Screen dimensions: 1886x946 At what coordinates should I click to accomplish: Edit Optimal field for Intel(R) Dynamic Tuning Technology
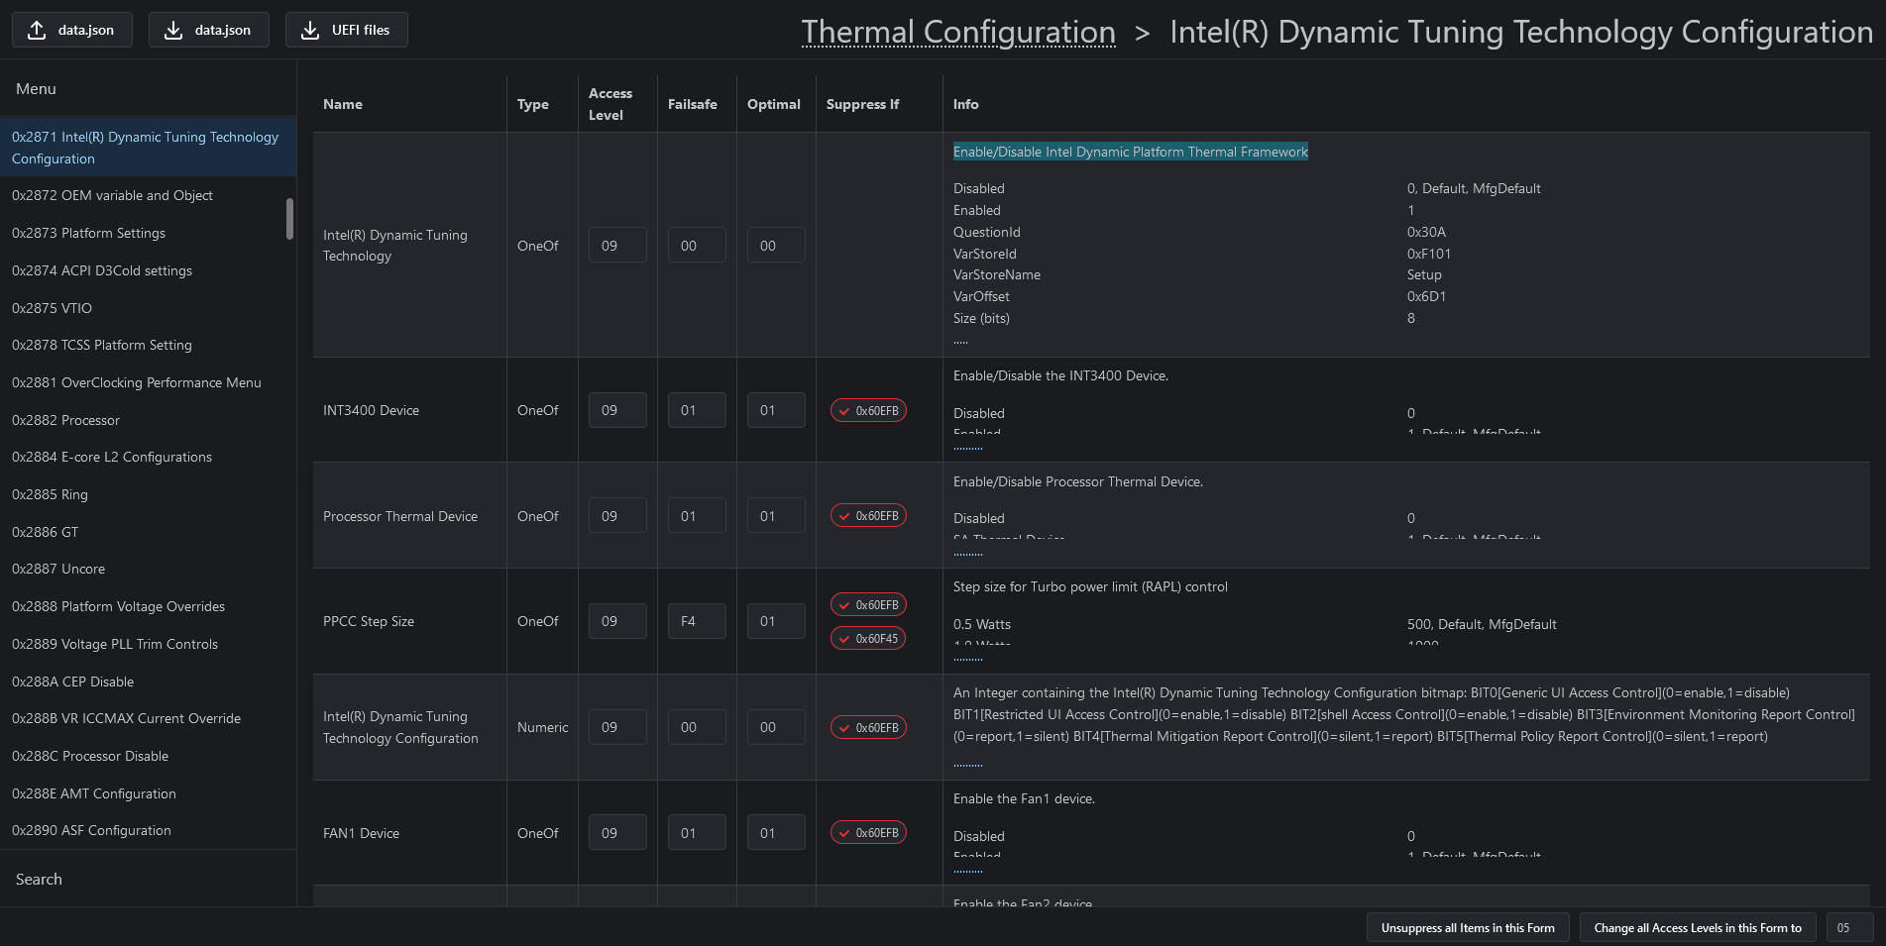(x=776, y=246)
